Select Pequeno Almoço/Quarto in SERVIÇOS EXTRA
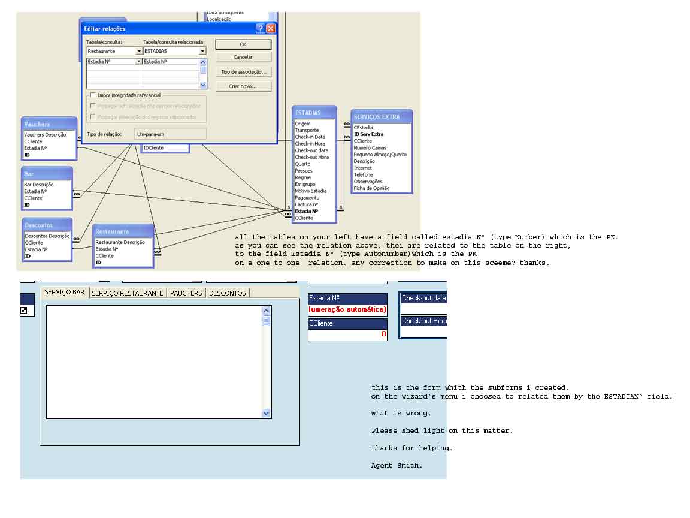Image resolution: width=690 pixels, height=518 pixels. [x=380, y=155]
